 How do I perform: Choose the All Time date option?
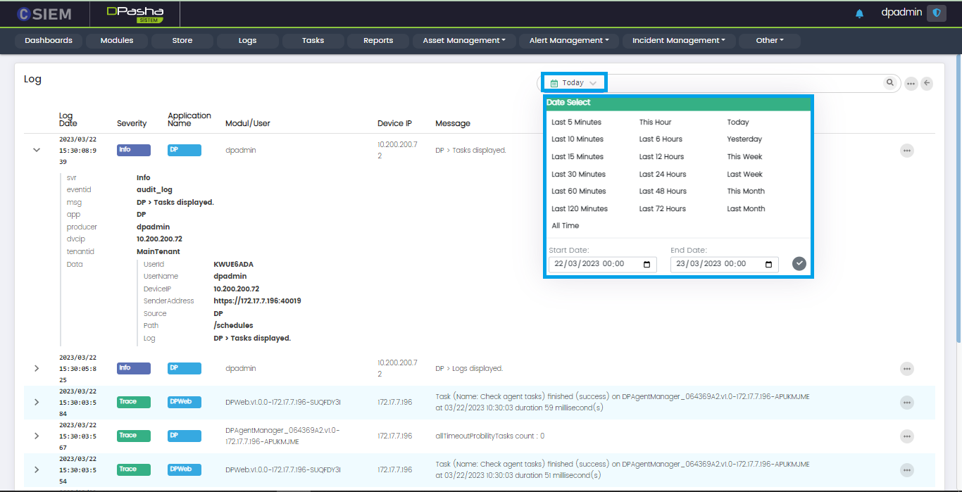pos(566,226)
